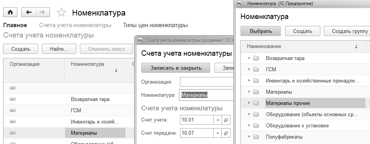This screenshot has width=370, height=144.
Task: Navigate back with the left arrow
Action: click(29, 12)
